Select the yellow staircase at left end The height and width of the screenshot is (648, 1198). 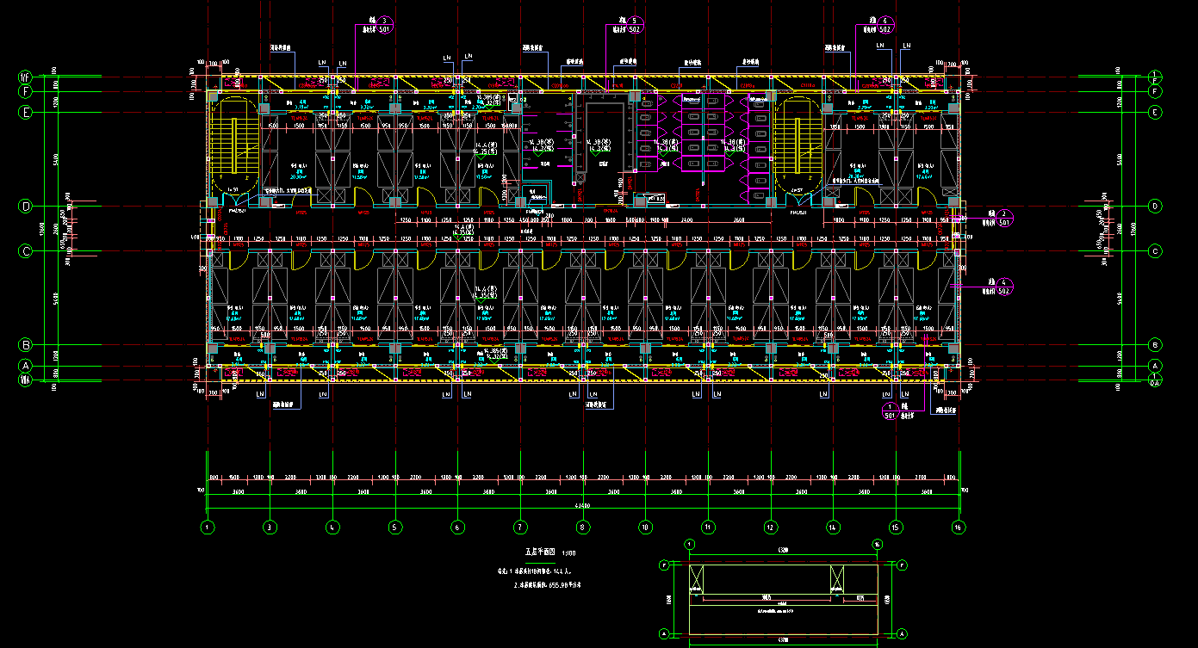pyautogui.click(x=235, y=145)
